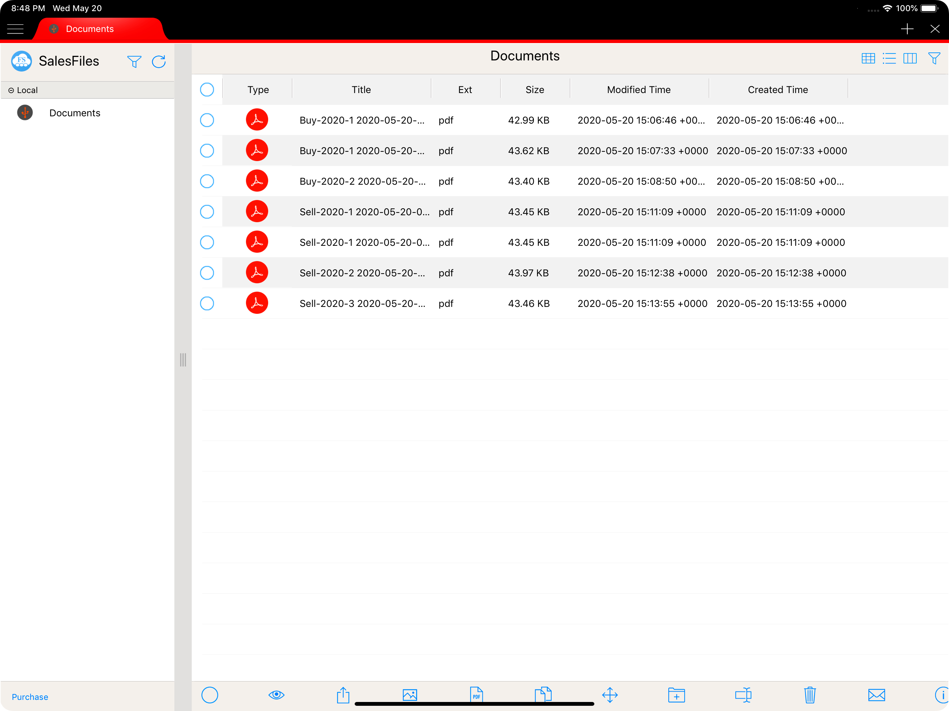949x711 pixels.
Task: Sort by Size column header
Action: 535,90
